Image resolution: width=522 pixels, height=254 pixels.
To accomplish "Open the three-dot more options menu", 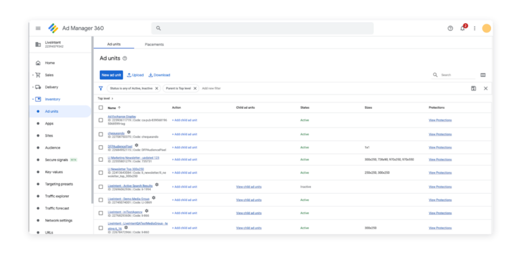I will click(x=475, y=28).
